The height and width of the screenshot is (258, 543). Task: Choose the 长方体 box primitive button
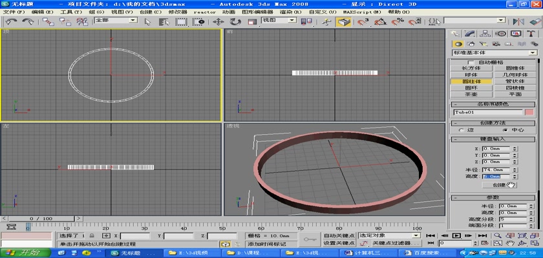pos(471,68)
